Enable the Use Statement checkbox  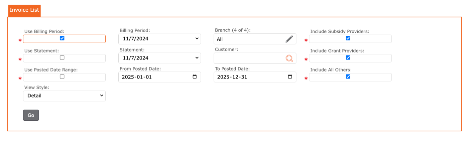(62, 57)
